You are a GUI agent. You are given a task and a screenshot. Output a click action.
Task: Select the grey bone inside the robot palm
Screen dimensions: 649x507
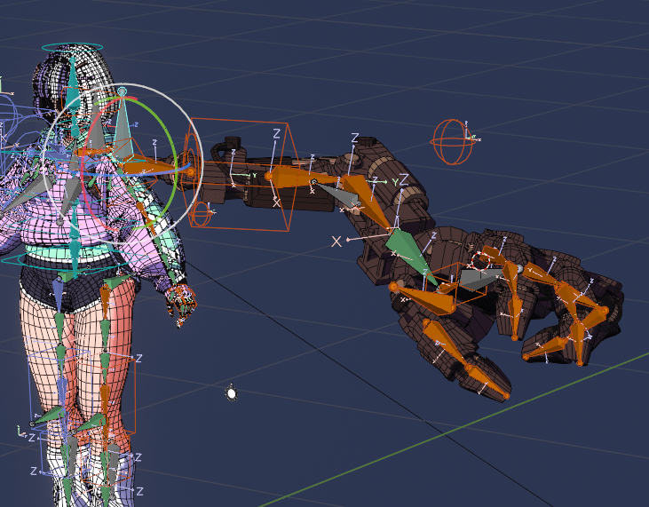(x=478, y=280)
